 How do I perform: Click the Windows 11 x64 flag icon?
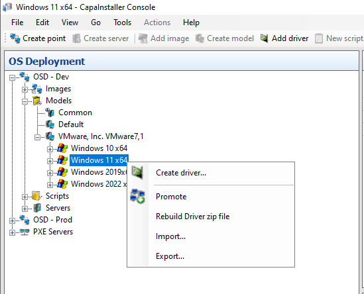click(62, 160)
